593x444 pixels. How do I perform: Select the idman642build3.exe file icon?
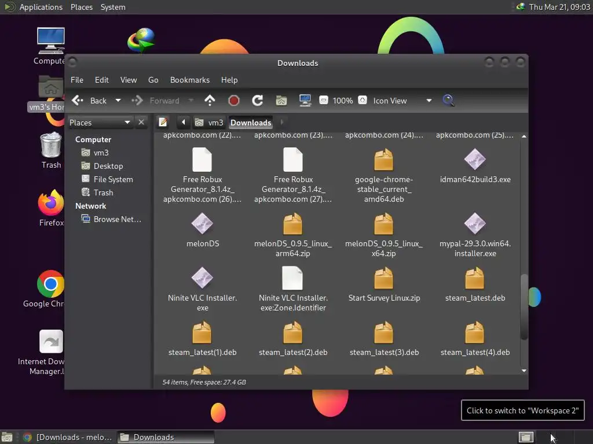(475, 160)
